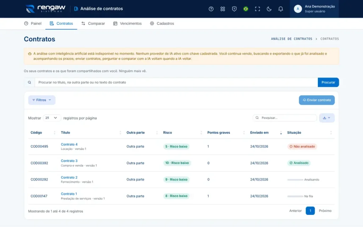The height and width of the screenshot is (227, 363).
Task: Click the Não analisado status badge
Action: (302, 146)
